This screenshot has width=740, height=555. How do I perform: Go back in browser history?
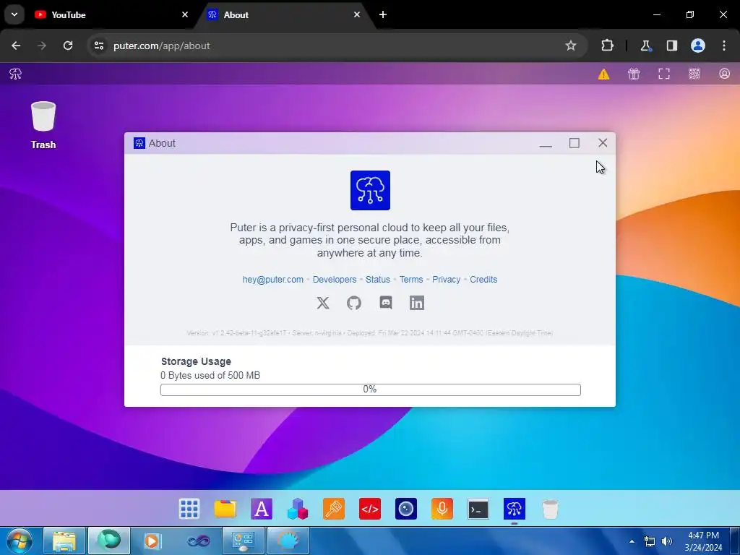tap(16, 46)
